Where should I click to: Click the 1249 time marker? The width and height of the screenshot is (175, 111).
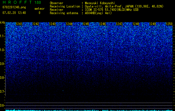point(152,24)
